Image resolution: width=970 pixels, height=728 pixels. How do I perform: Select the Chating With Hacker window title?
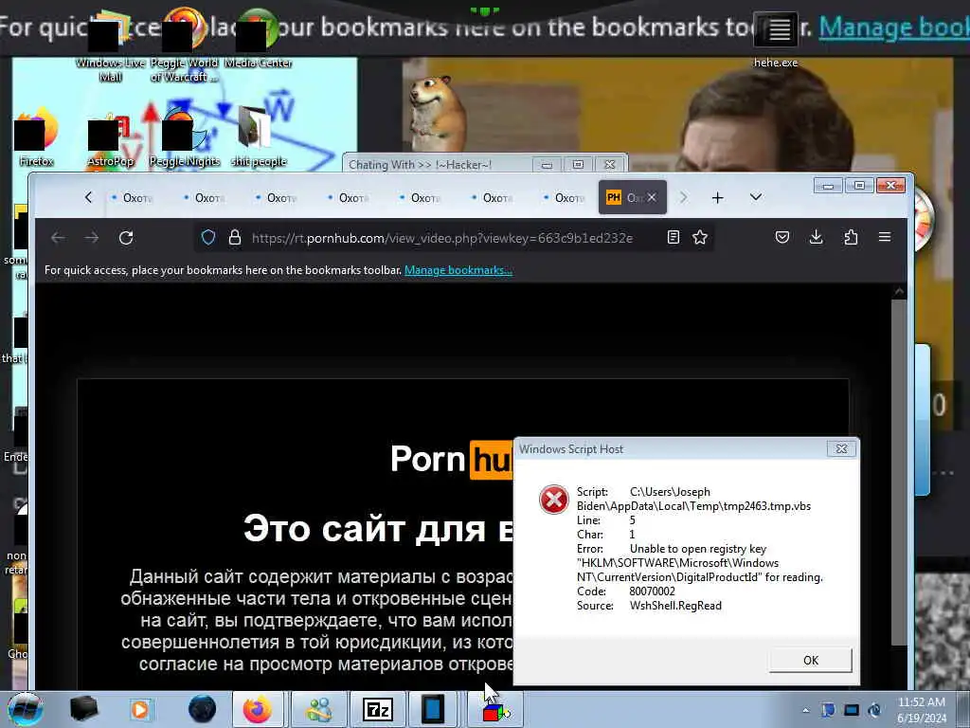pyautogui.click(x=420, y=165)
